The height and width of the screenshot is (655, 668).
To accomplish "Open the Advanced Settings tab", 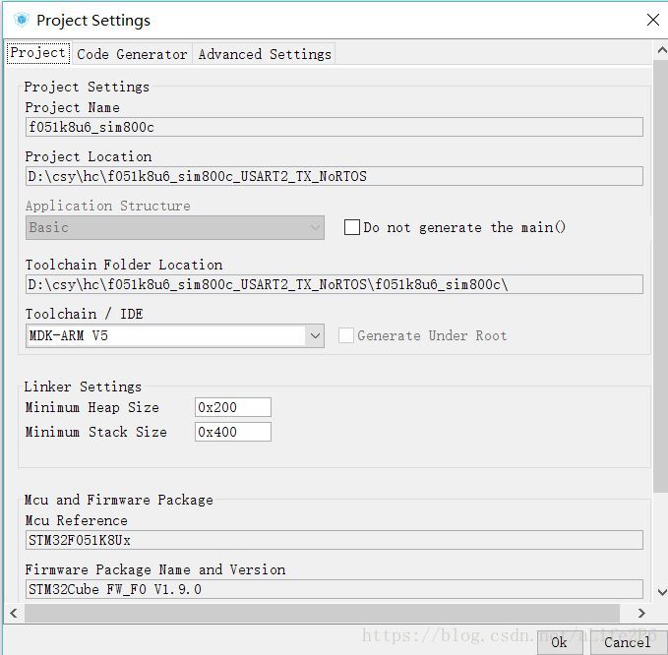I will (265, 54).
